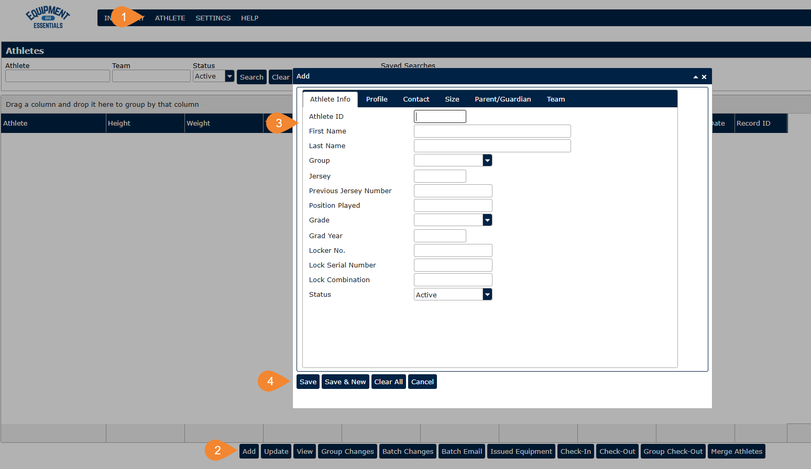Switch to the Profile tab

377,99
